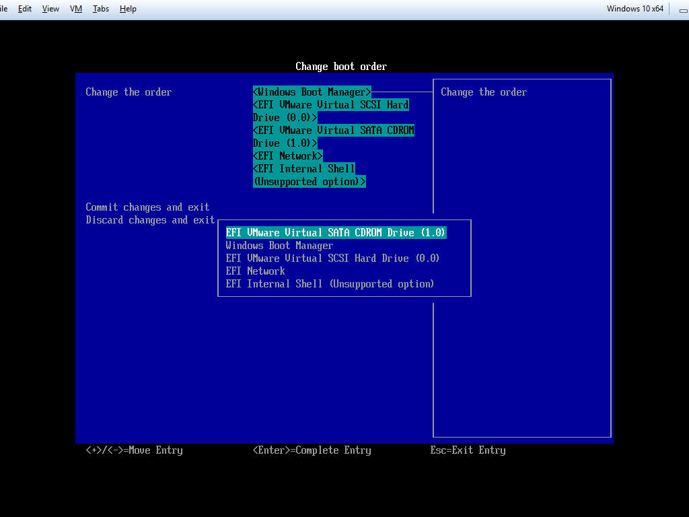This screenshot has height=517, width=689.
Task: Select EFI VMware Virtual SATA CDROM Drive in popup
Action: pyautogui.click(x=336, y=232)
